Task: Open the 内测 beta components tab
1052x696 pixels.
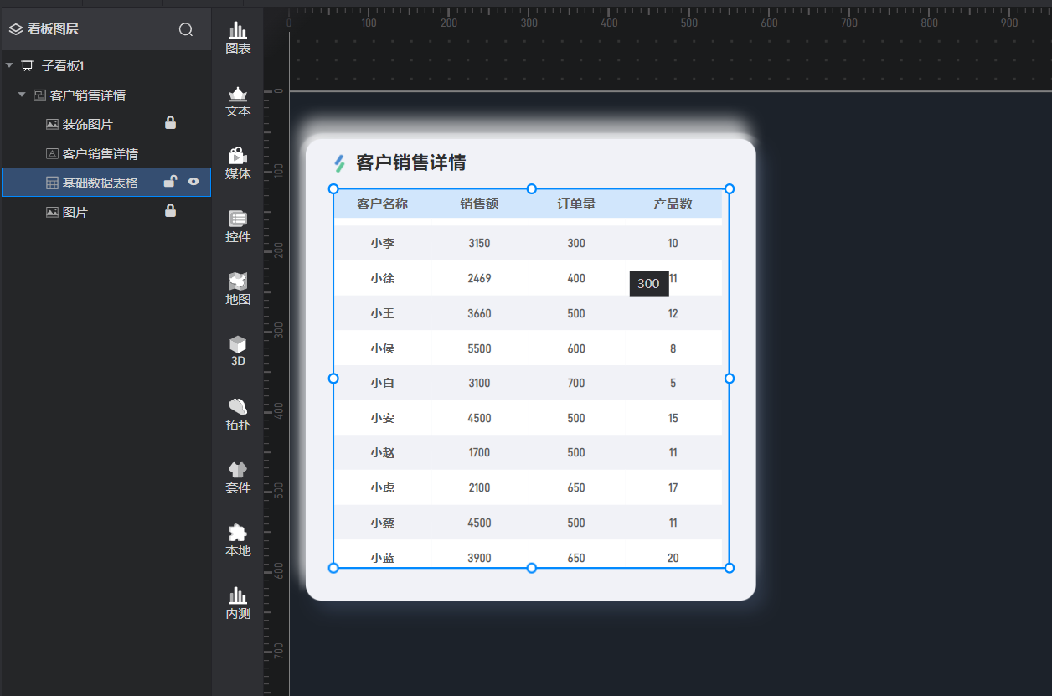Action: tap(238, 604)
